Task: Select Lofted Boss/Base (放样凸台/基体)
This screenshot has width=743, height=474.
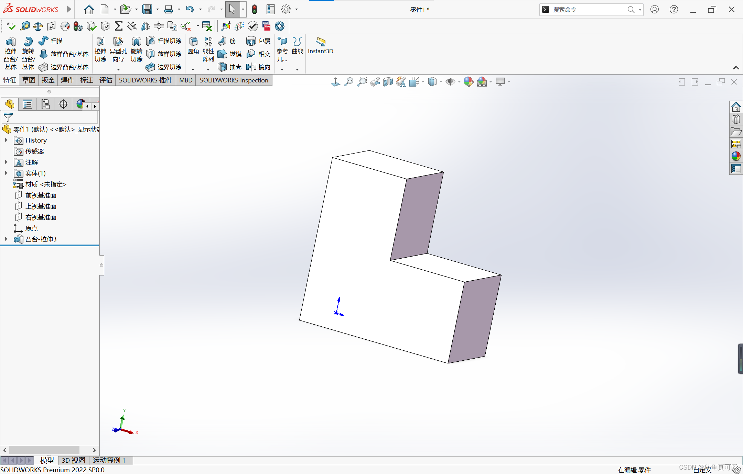Action: (x=64, y=54)
